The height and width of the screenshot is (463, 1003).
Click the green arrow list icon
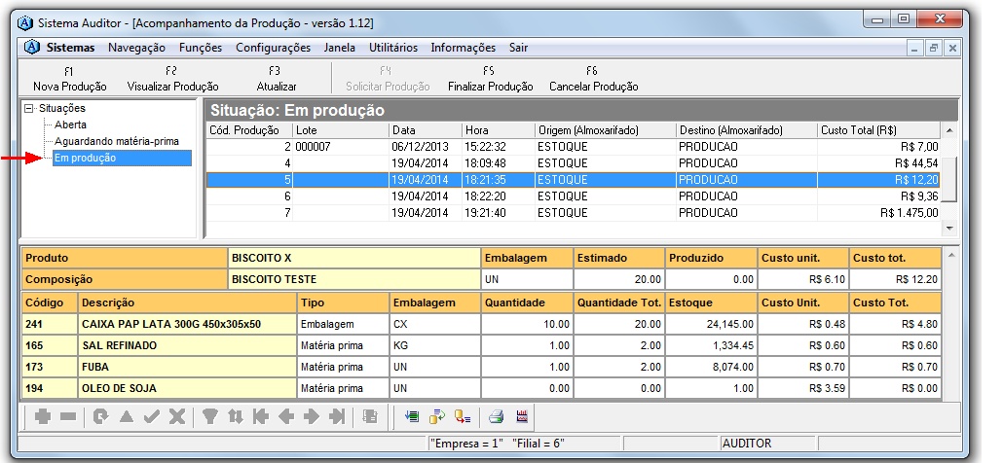coord(411,416)
